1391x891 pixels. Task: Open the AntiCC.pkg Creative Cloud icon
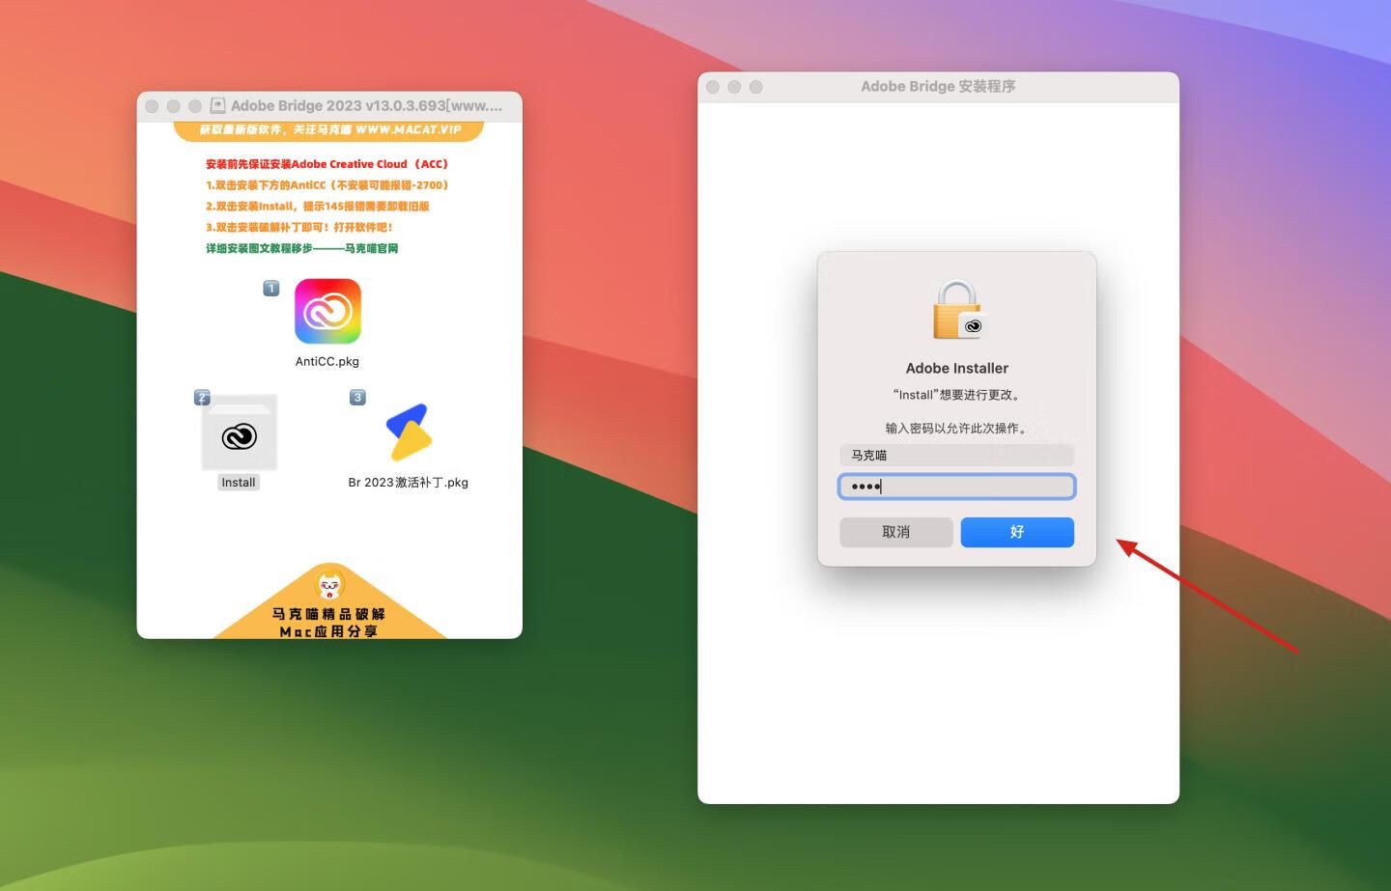click(327, 311)
